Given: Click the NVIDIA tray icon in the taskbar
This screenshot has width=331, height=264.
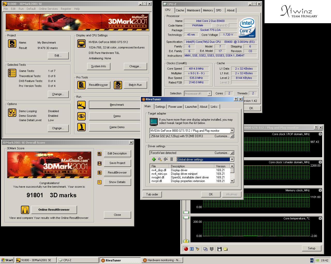Looking at the screenshot, I should (x=317, y=260).
